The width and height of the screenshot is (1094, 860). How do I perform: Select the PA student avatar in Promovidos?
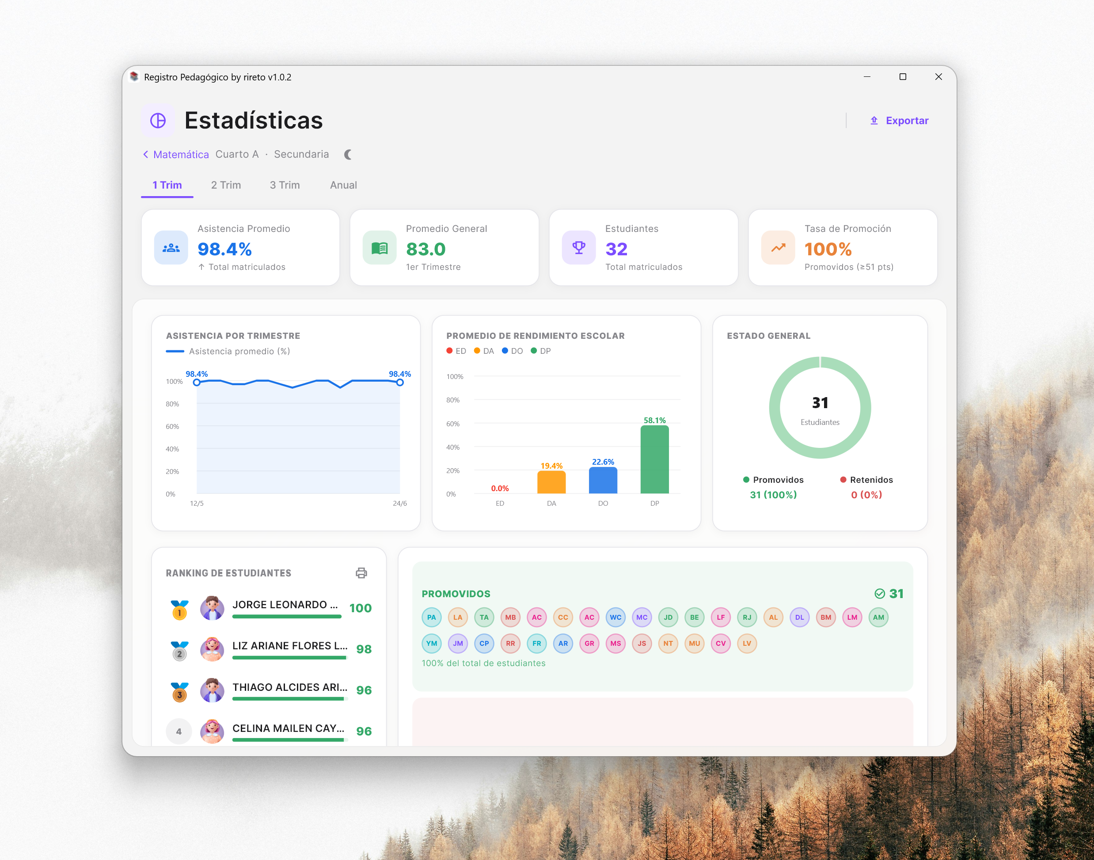coord(432,618)
